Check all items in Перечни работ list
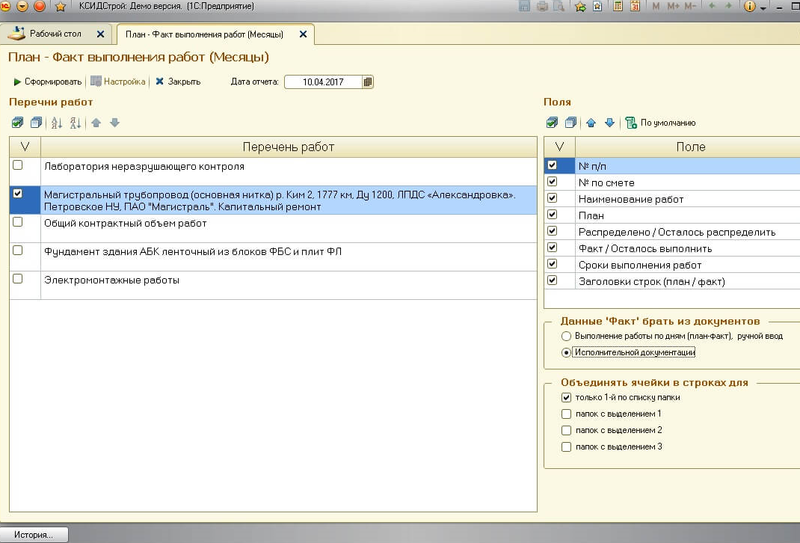Viewport: 800px width, 543px height. click(x=18, y=123)
